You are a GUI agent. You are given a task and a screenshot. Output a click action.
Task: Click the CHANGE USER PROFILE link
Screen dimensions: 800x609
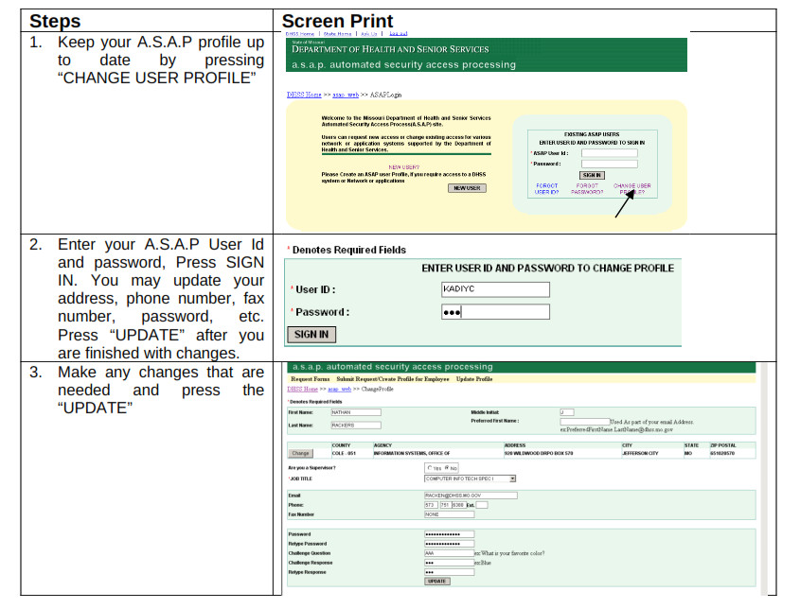(631, 188)
